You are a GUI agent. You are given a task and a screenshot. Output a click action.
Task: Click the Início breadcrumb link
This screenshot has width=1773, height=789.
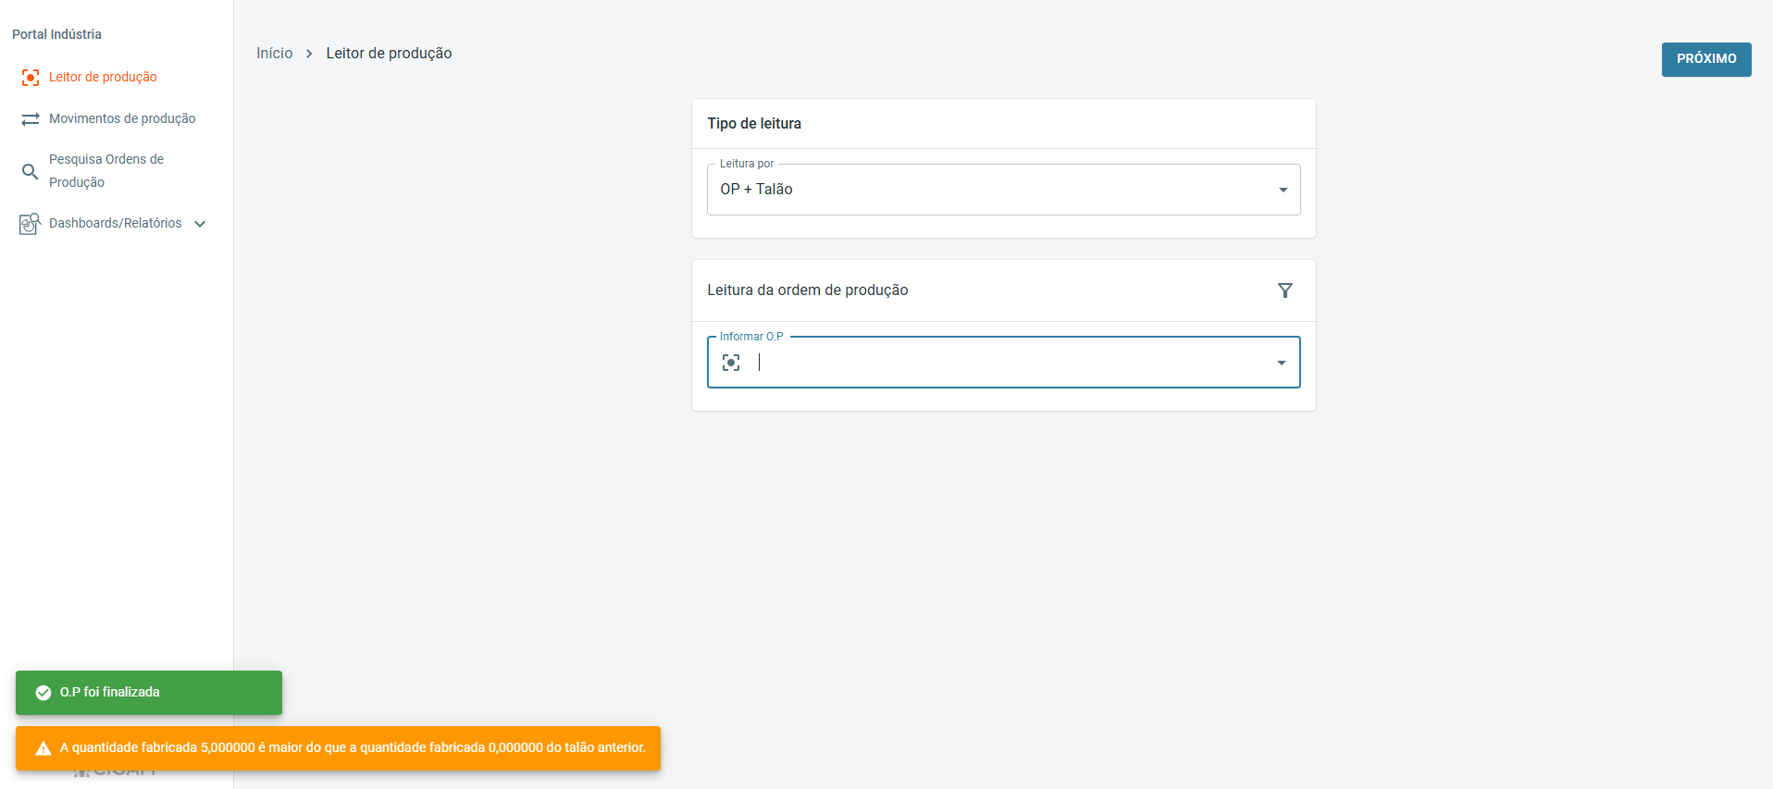(274, 54)
